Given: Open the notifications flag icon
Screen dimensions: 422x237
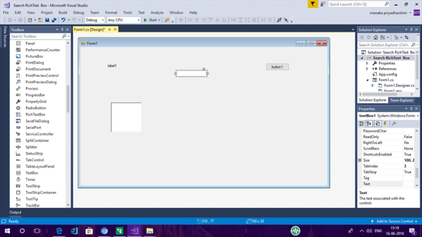Looking at the screenshot, I should pos(313,4).
